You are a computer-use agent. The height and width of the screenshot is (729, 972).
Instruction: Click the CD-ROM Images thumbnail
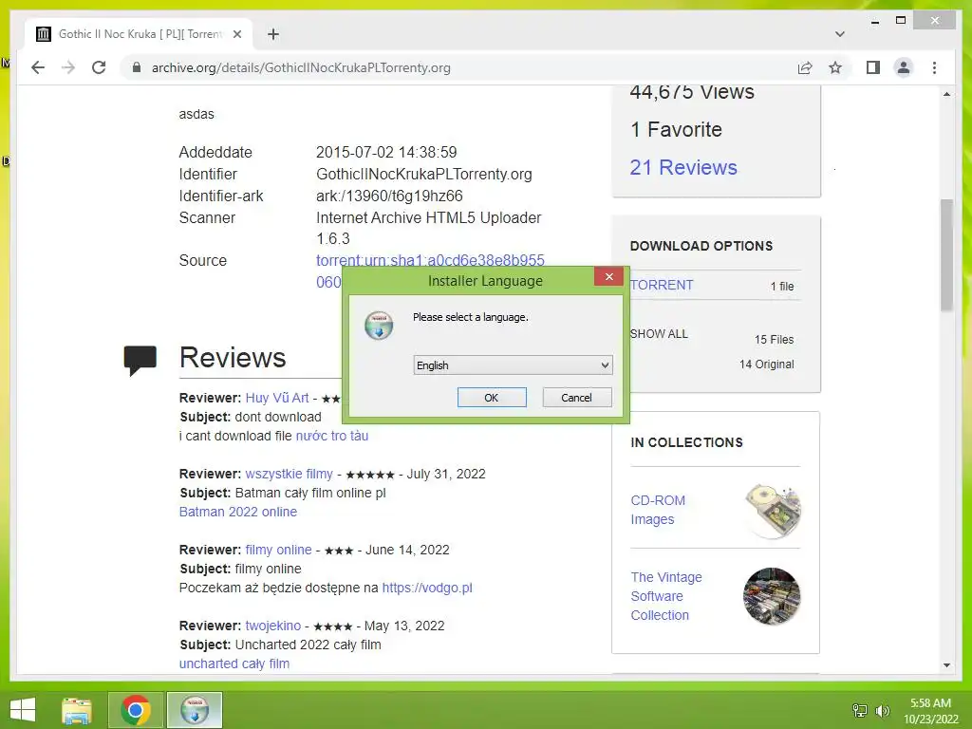[773, 510]
